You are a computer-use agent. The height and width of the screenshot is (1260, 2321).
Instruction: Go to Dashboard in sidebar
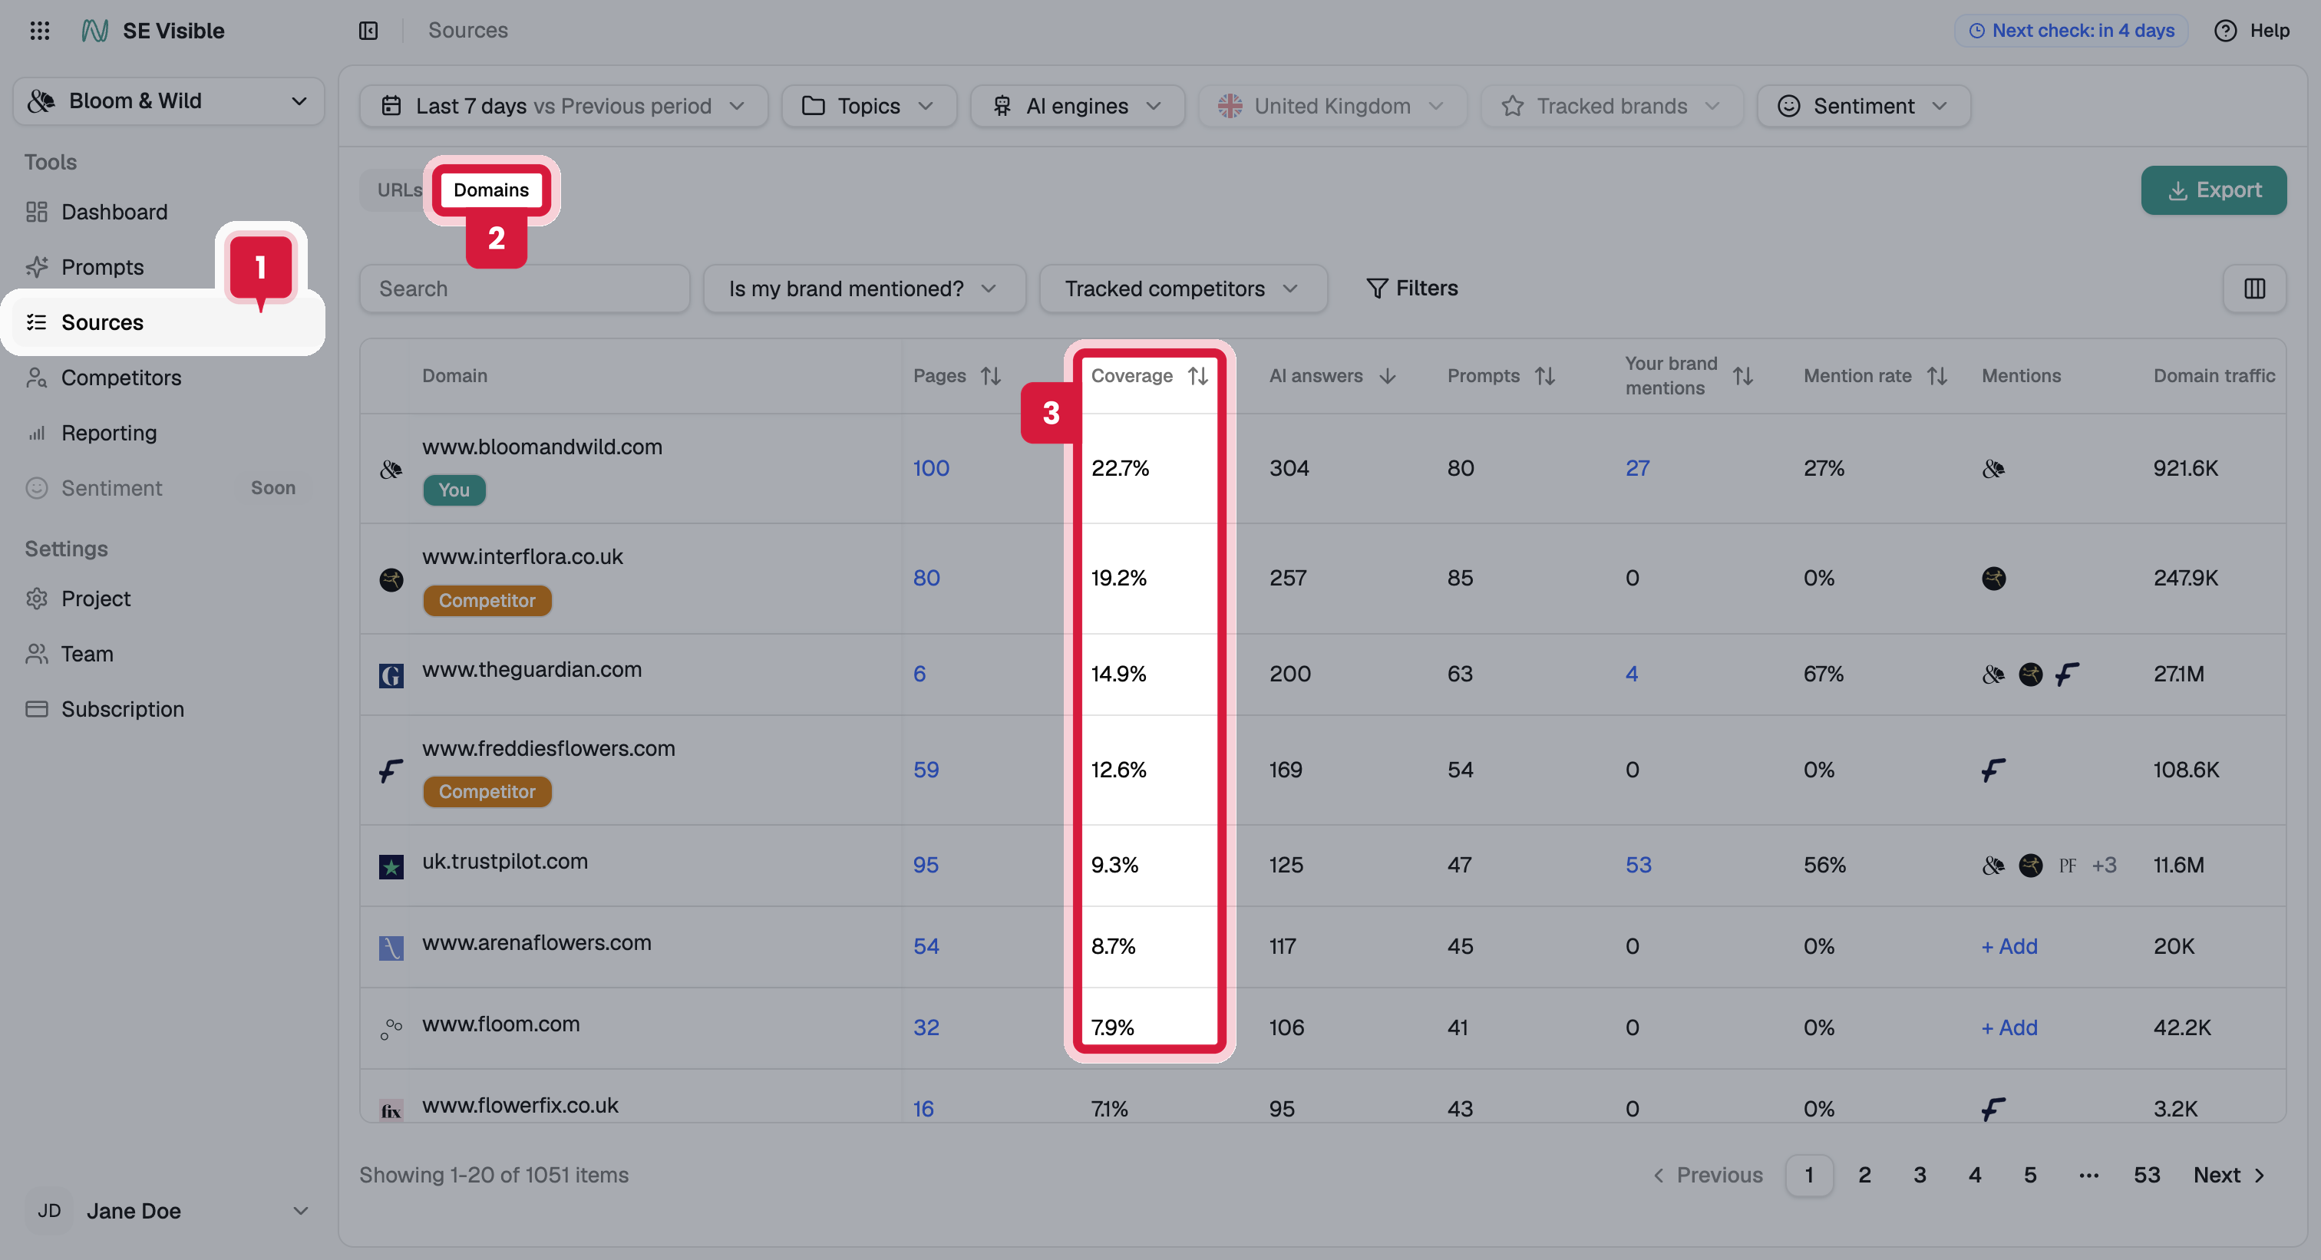coord(114,212)
